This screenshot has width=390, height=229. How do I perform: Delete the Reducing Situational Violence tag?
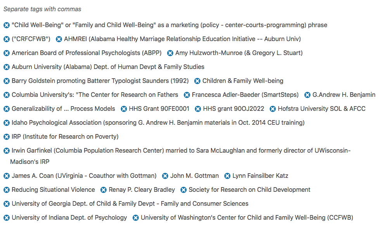click(x=7, y=190)
